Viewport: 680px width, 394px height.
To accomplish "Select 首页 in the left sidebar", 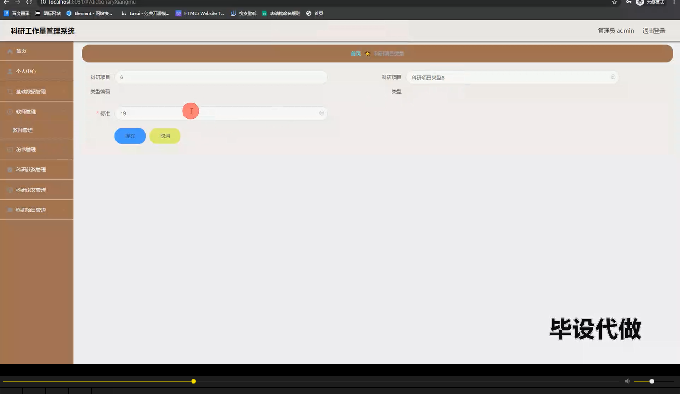I will coord(36,51).
